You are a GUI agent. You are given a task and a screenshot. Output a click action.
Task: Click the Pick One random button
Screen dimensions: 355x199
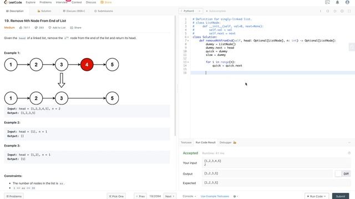click(x=116, y=196)
